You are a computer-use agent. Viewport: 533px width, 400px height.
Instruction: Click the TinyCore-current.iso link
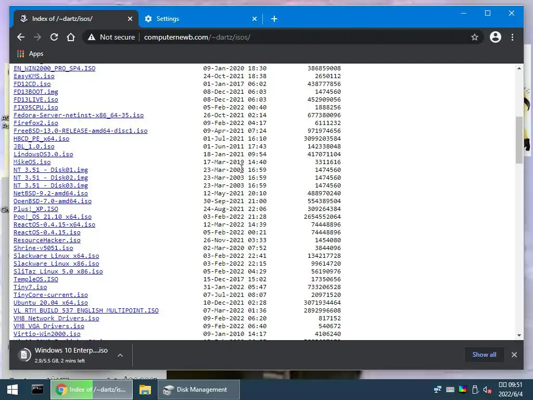(x=50, y=295)
